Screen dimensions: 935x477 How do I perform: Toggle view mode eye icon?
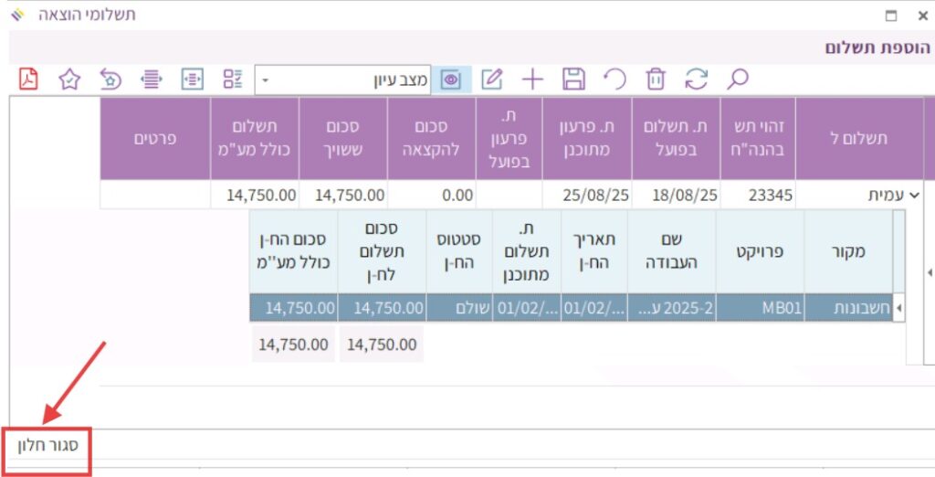450,79
